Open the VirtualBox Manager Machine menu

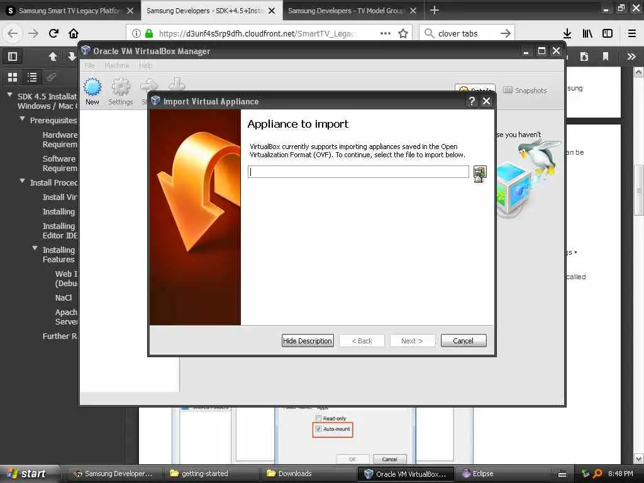click(x=116, y=65)
